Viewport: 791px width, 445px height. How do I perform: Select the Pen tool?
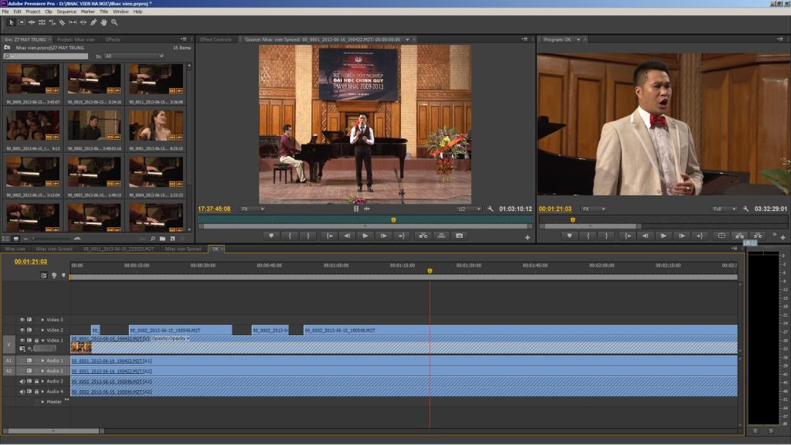[93, 22]
